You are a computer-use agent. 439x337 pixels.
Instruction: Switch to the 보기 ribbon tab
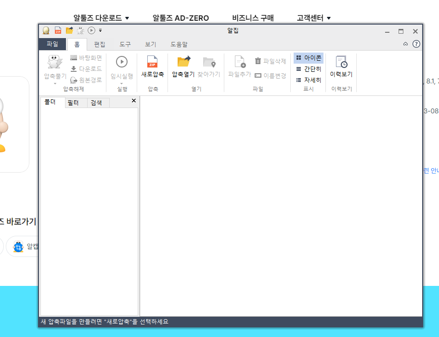click(x=151, y=44)
